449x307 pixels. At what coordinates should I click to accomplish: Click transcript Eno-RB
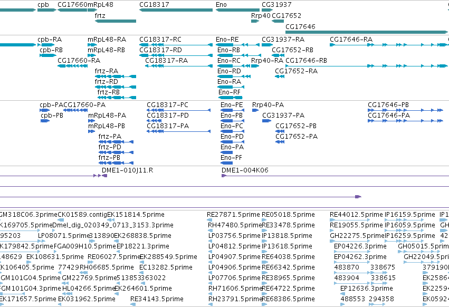pyautogui.click(x=240, y=55)
